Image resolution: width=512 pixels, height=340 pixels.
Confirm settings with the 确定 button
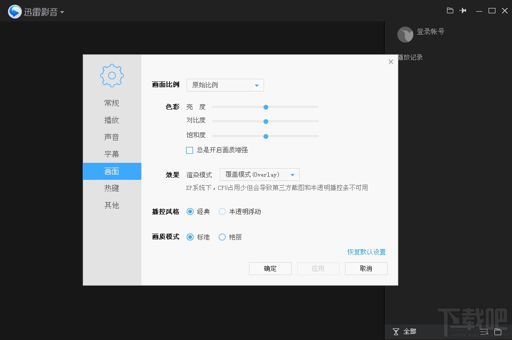pos(270,268)
